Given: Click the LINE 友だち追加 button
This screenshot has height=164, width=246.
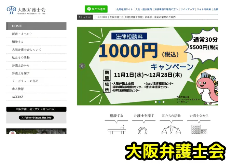Looking at the screenshot, I should [x=96, y=9].
